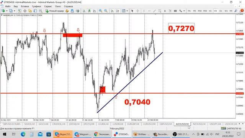Switch to the SILVER,H4 chart tab
The height and width of the screenshot is (138, 245).
coord(29,124)
